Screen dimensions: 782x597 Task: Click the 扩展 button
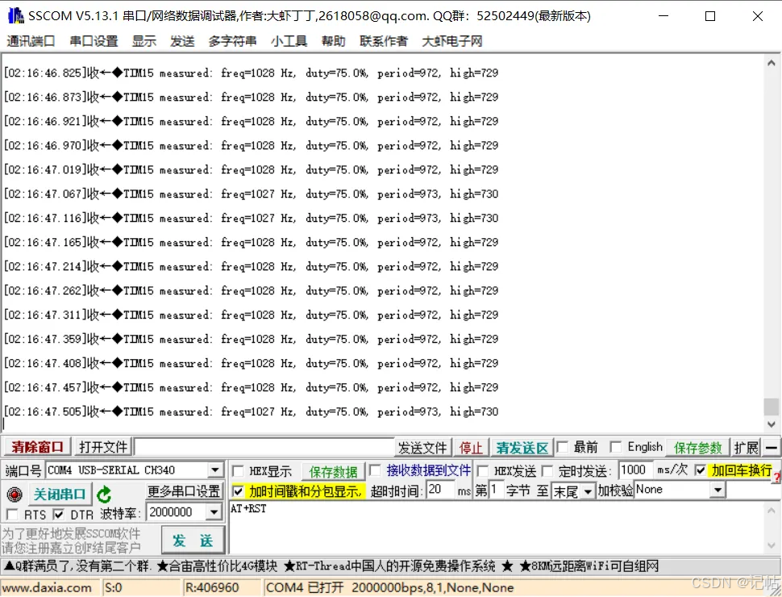[x=746, y=448]
